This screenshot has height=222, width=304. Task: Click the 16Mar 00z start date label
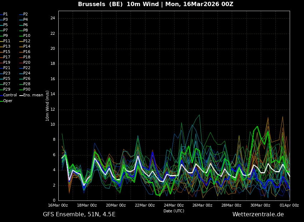tap(58, 206)
